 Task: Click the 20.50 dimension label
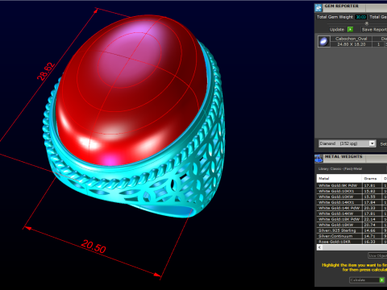[94, 246]
